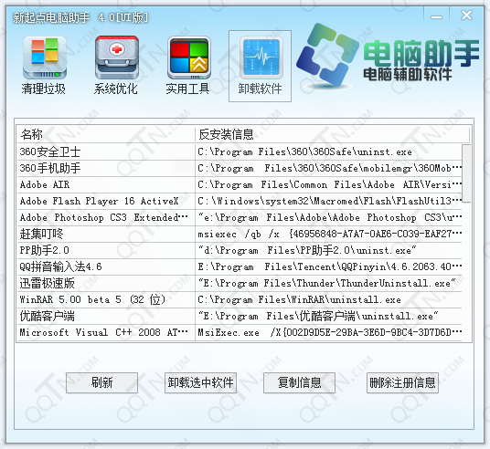Click the 电脑助手 logo emblem
The image size is (490, 449).
coord(326,55)
